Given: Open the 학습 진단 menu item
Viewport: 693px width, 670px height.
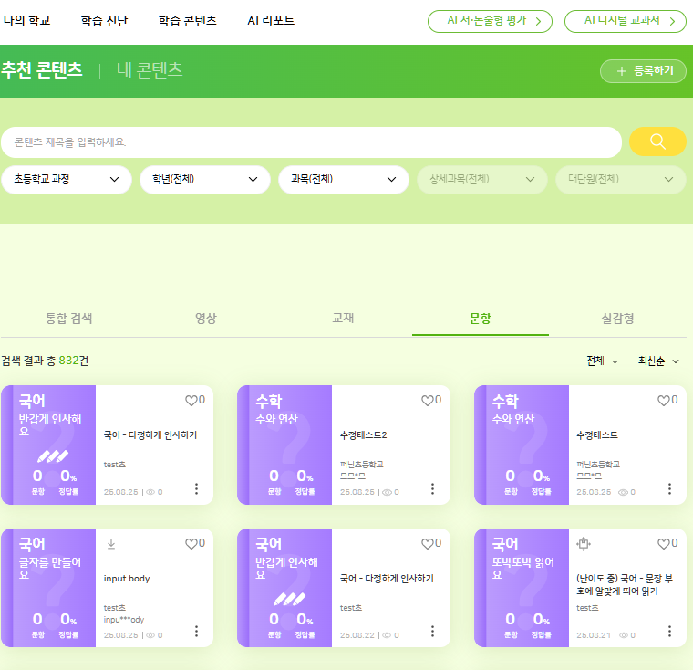Looking at the screenshot, I should coord(104,20).
